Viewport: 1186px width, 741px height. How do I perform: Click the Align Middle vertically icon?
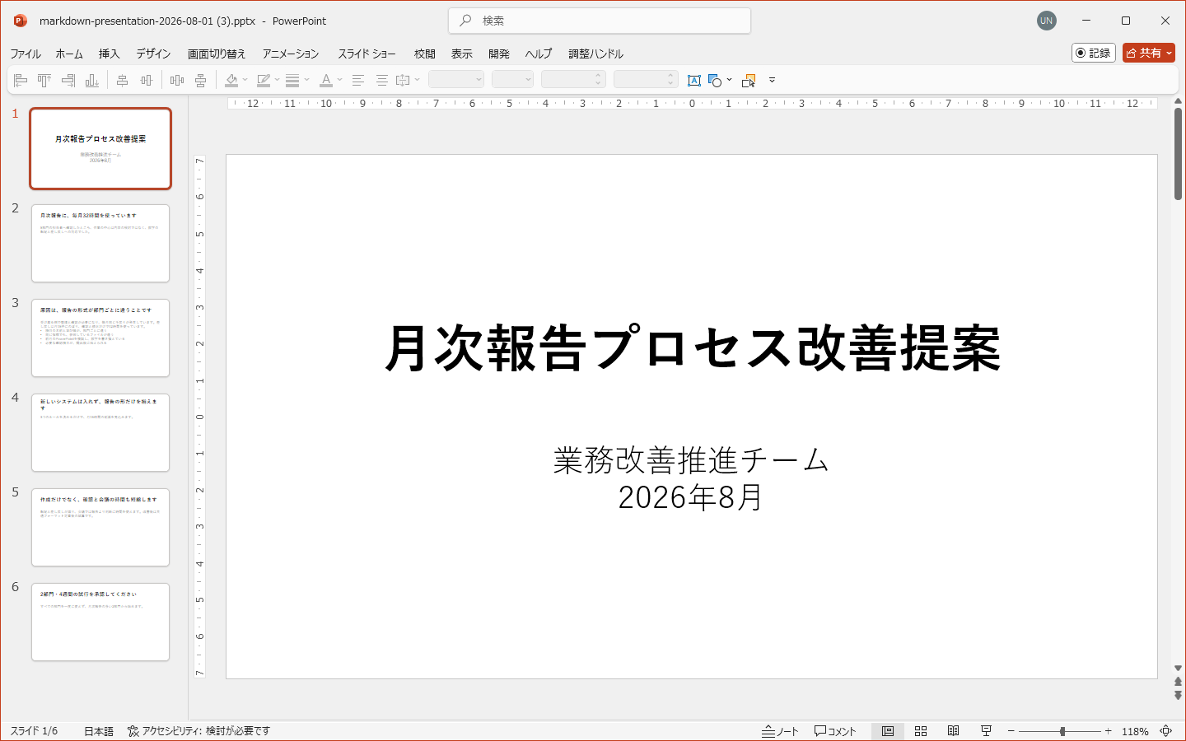coord(147,80)
